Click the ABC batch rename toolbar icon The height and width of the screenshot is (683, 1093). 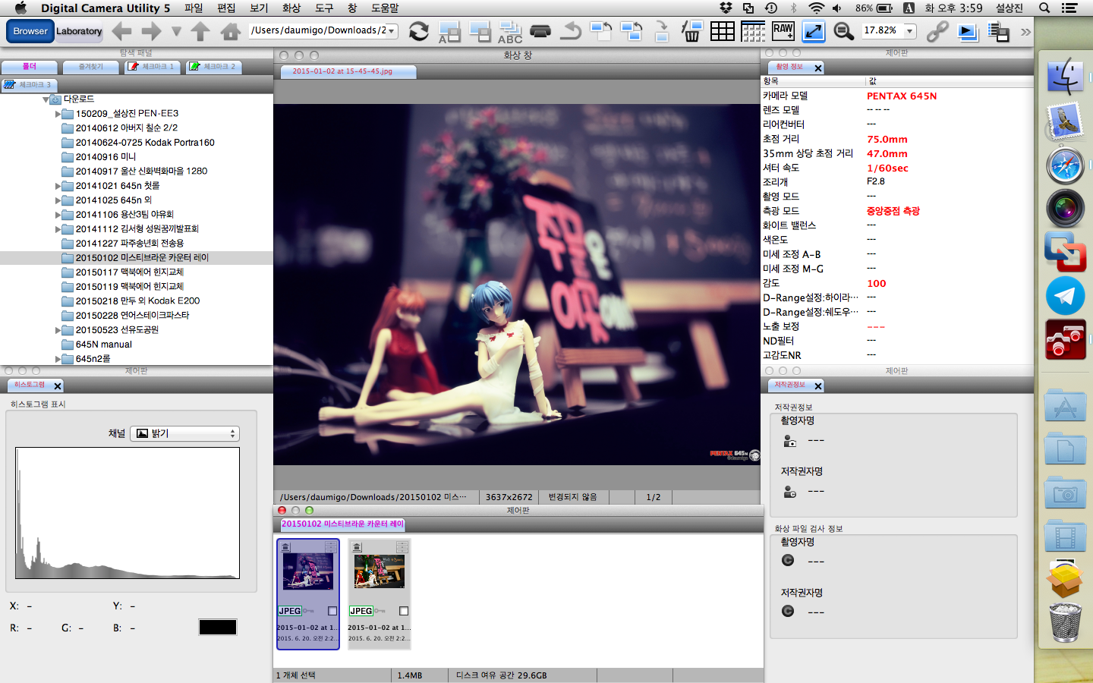click(x=510, y=31)
